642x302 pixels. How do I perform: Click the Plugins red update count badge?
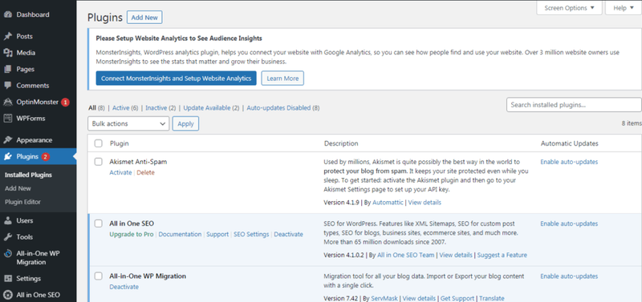pos(45,156)
